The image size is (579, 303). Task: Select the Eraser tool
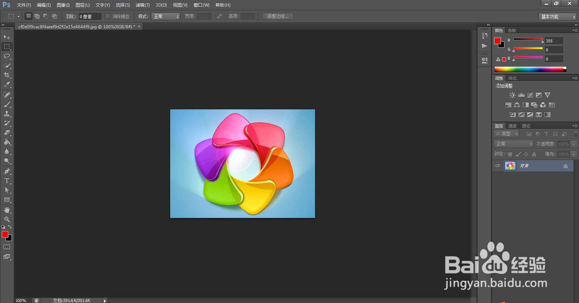coord(7,132)
